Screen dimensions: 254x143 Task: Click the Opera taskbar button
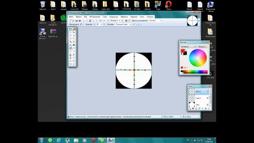point(93,140)
